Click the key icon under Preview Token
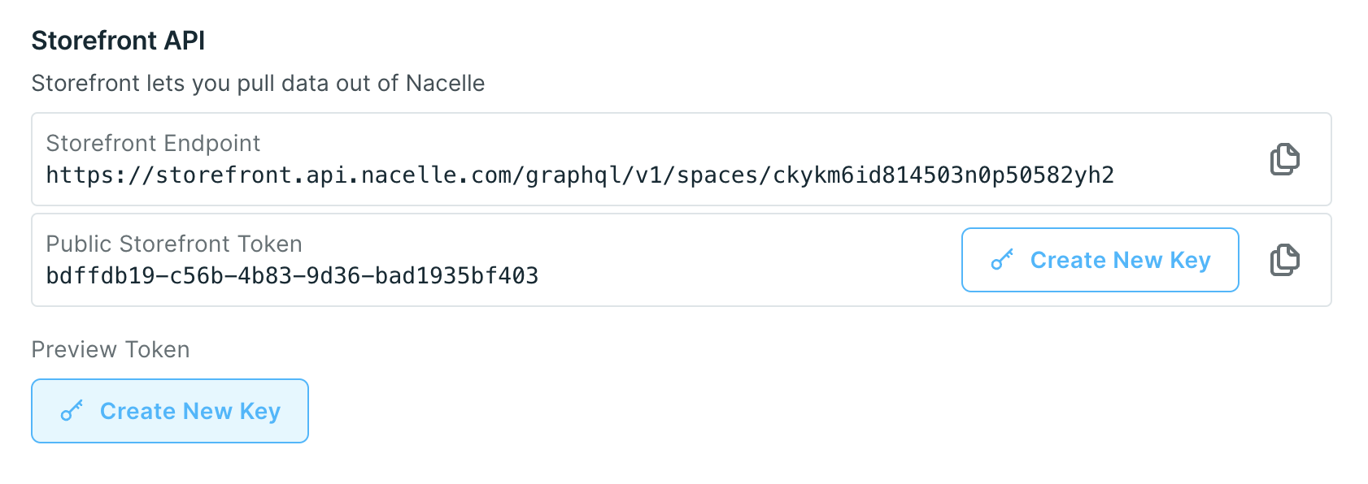 (72, 411)
